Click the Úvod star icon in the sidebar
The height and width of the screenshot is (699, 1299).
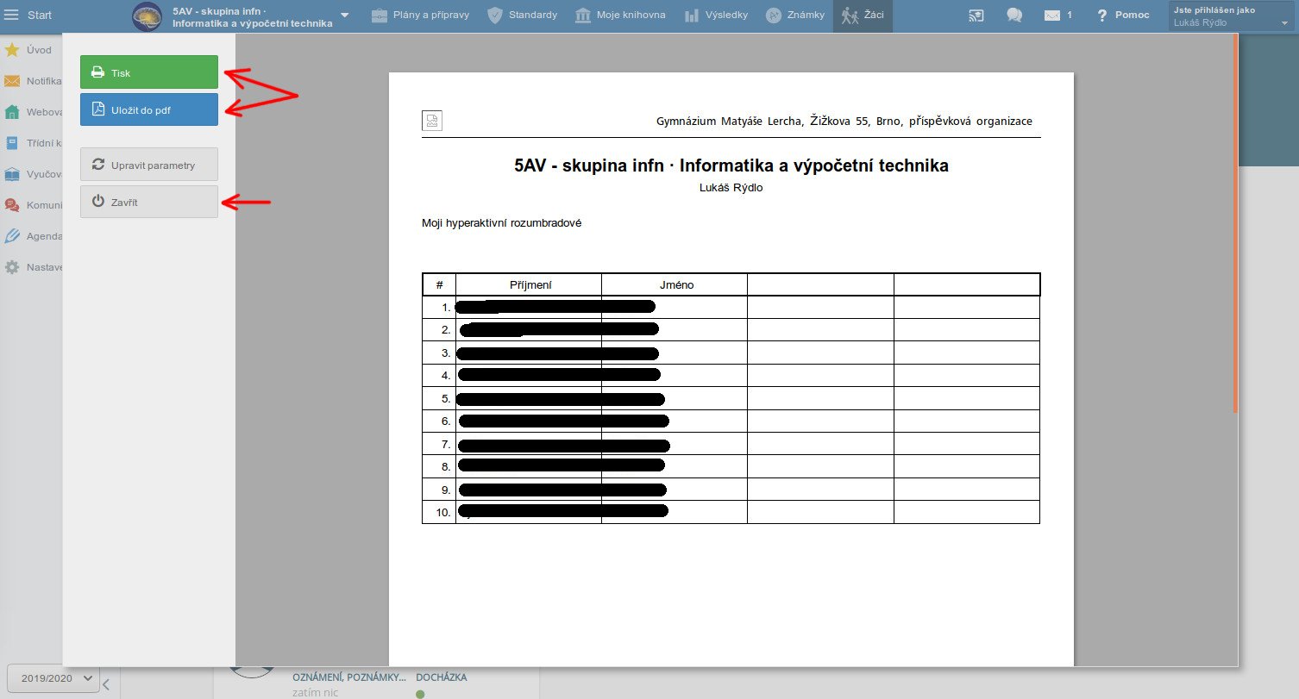(12, 50)
